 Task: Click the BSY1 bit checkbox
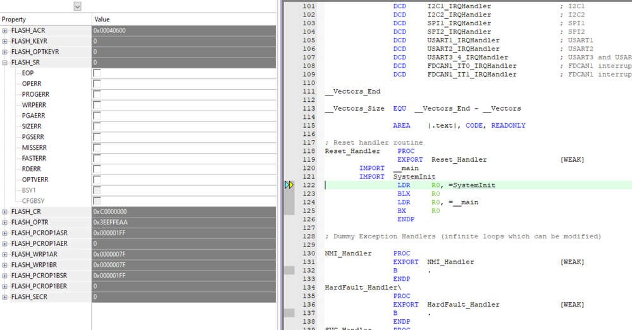97,190
